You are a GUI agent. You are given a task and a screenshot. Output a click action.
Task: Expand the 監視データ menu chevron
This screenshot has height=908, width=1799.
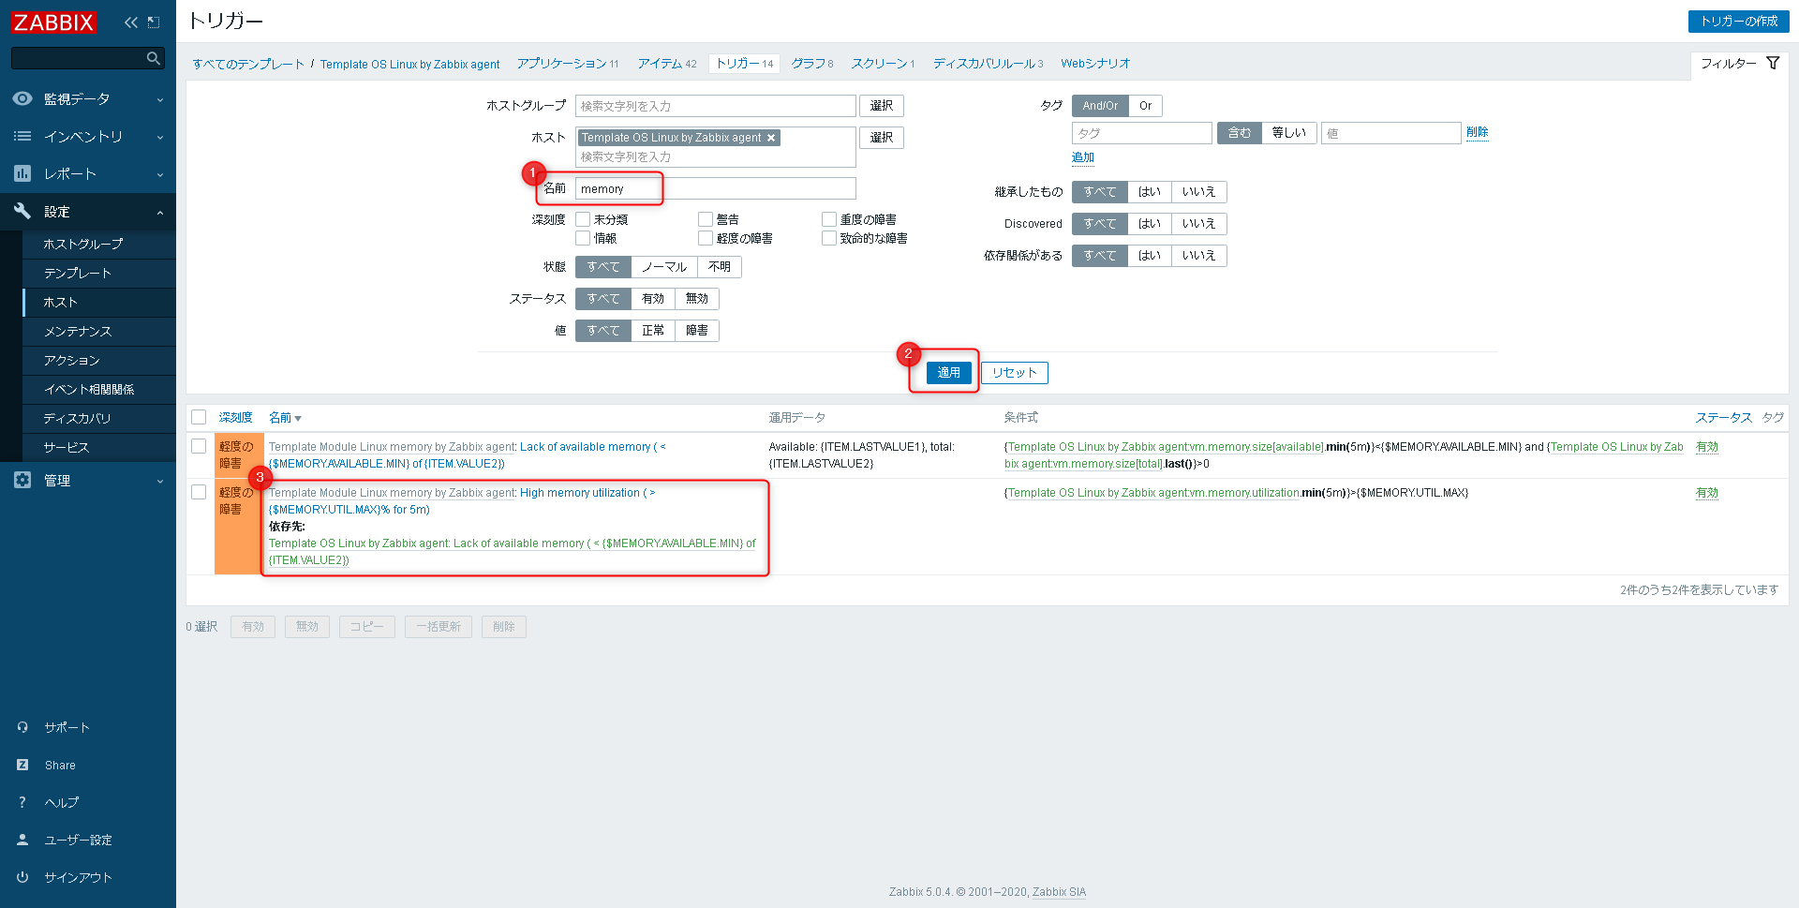(160, 99)
